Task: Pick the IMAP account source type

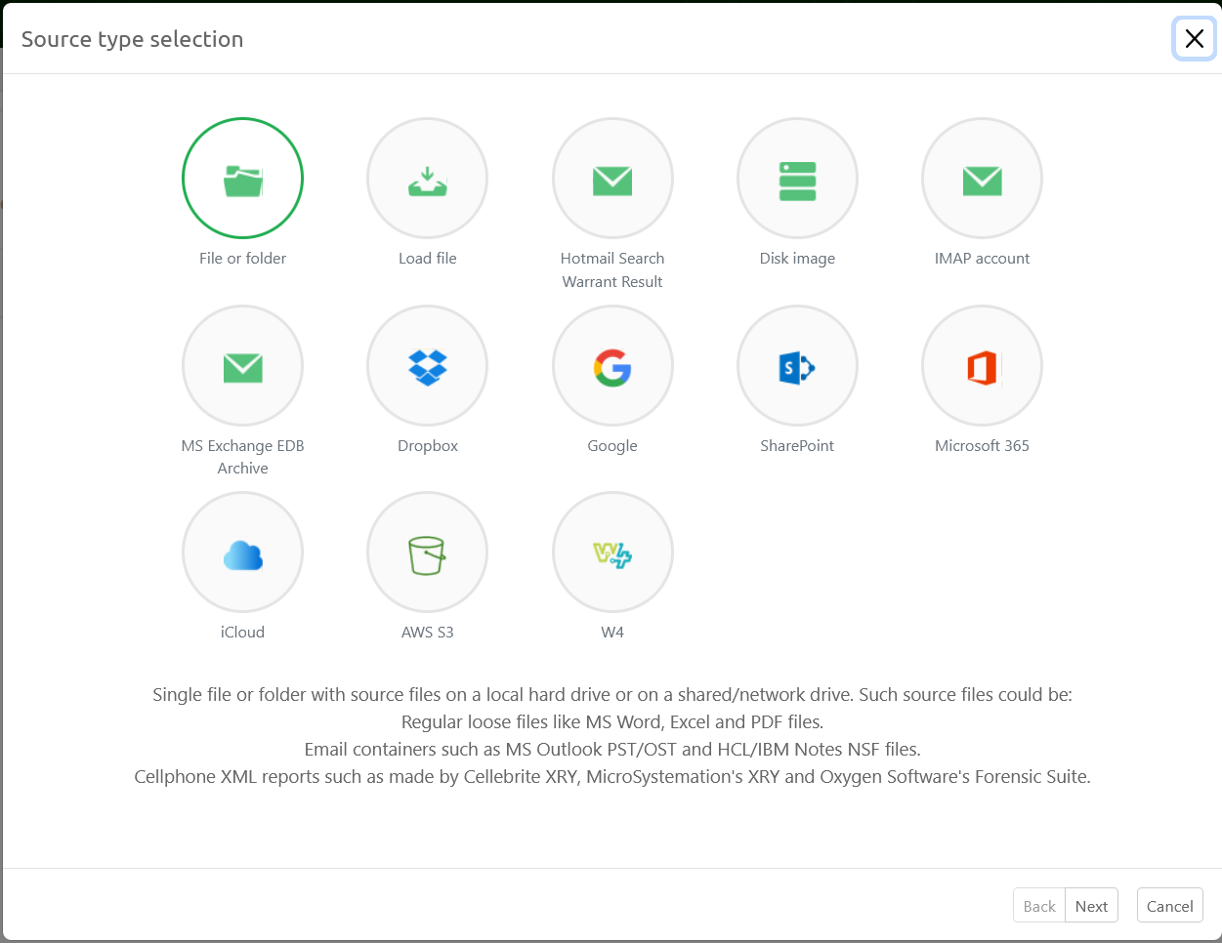Action: (x=982, y=179)
